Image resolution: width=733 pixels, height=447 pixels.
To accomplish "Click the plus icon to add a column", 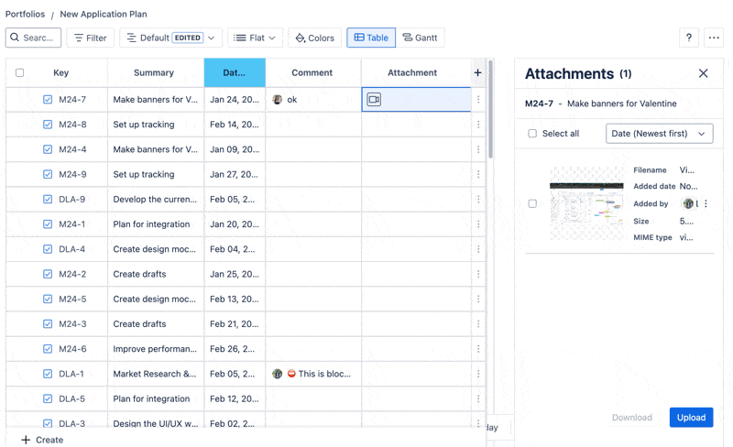I will [477, 72].
